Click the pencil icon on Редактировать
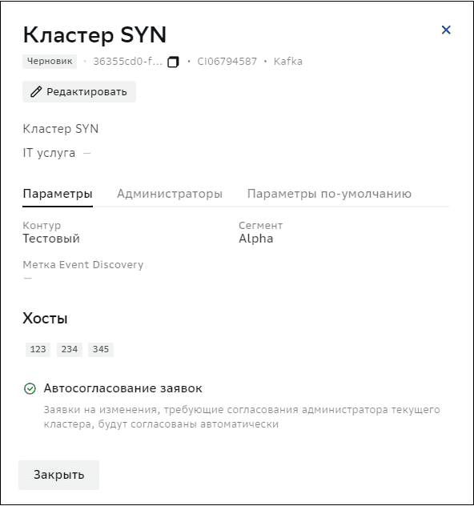The height and width of the screenshot is (506, 474). (36, 92)
